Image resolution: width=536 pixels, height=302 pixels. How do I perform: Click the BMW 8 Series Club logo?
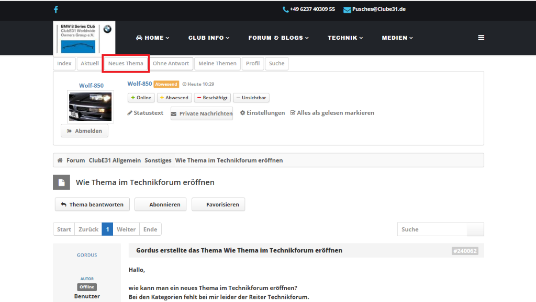click(x=84, y=38)
